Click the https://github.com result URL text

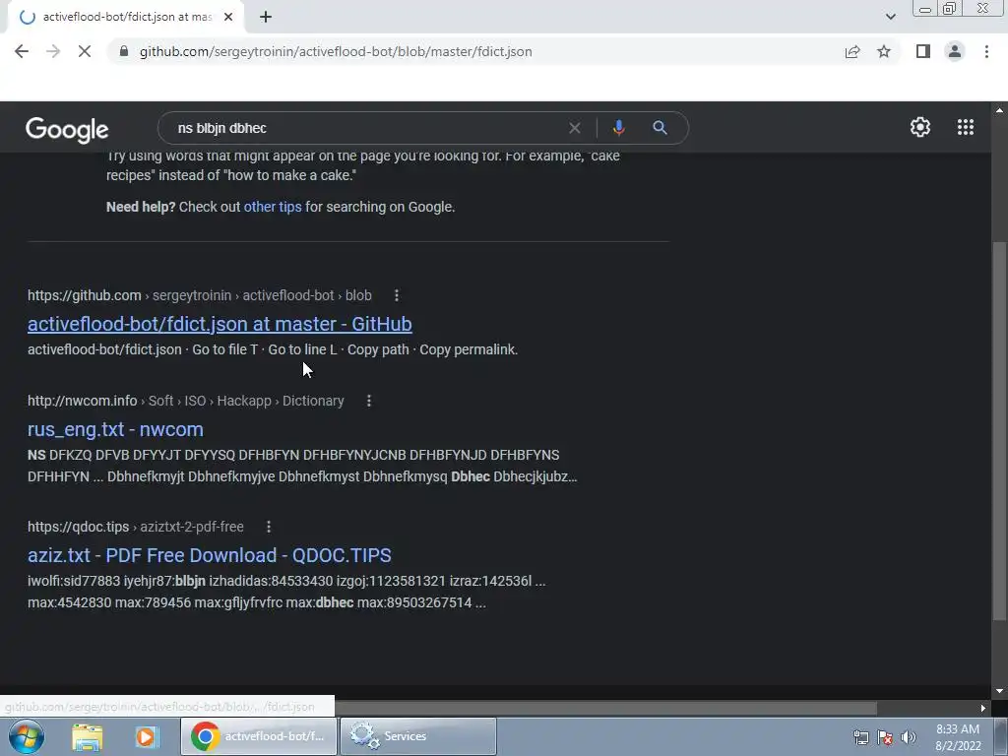85,295
